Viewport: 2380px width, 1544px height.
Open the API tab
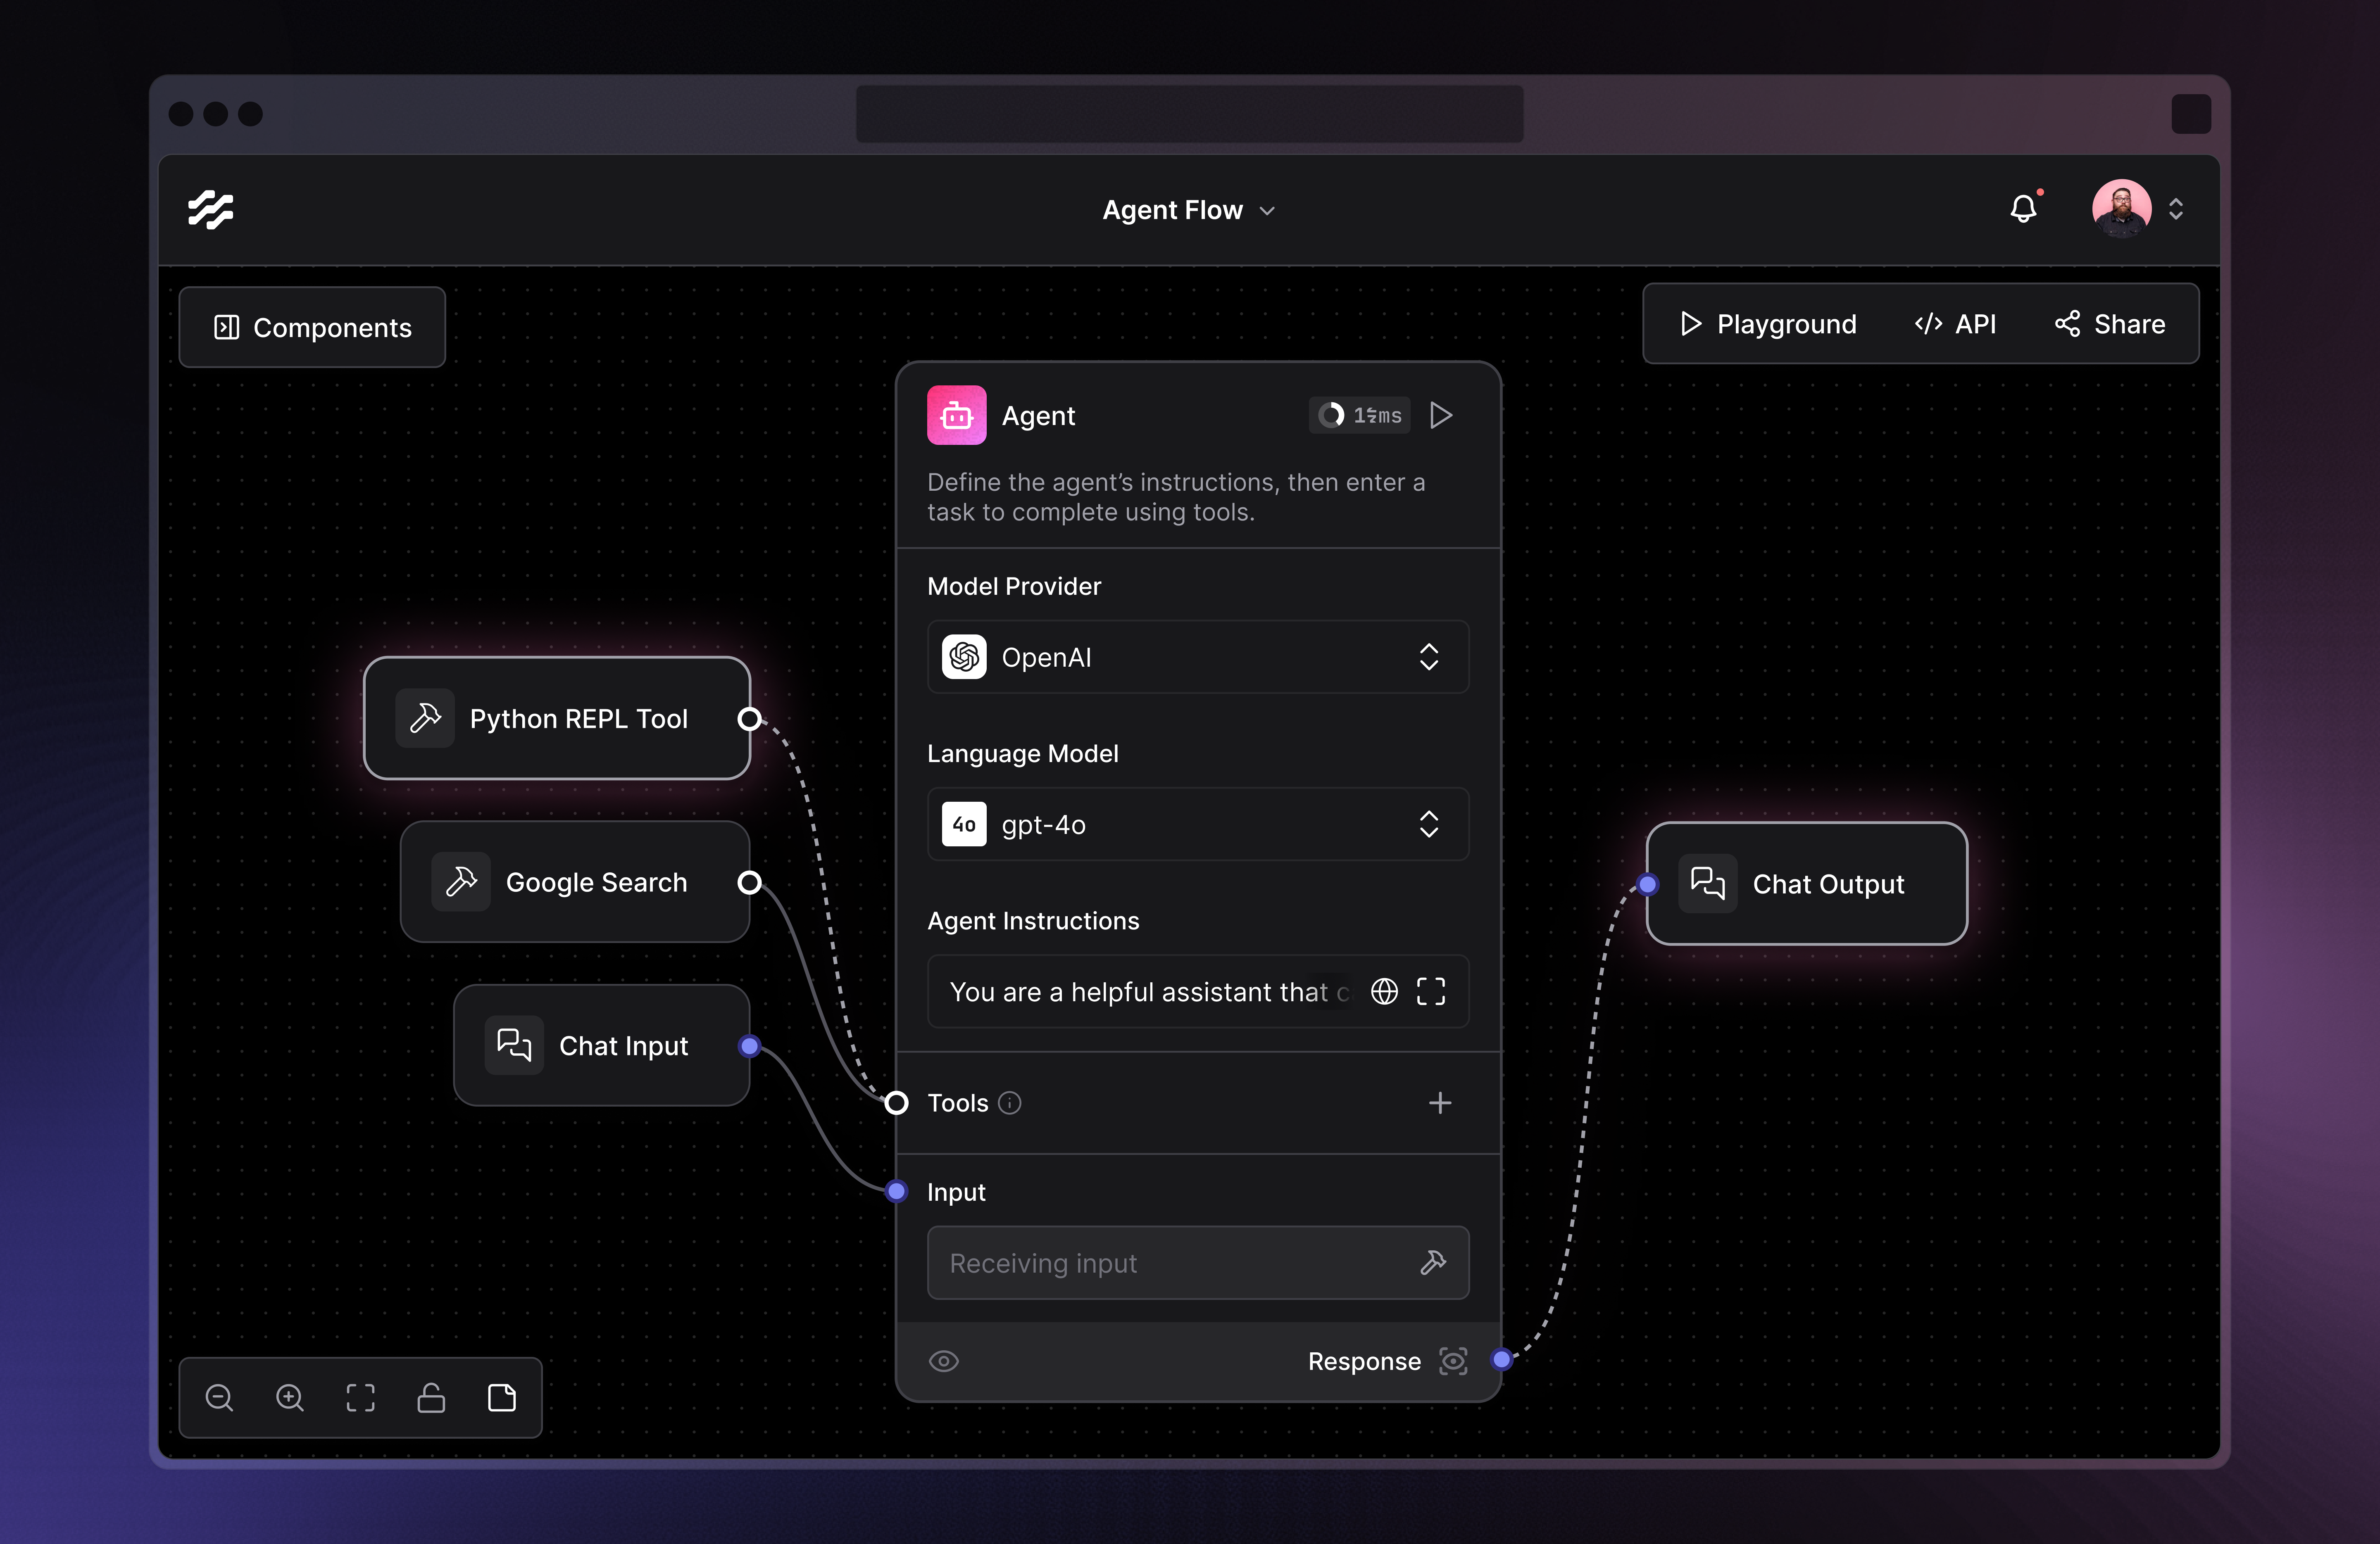(1955, 324)
